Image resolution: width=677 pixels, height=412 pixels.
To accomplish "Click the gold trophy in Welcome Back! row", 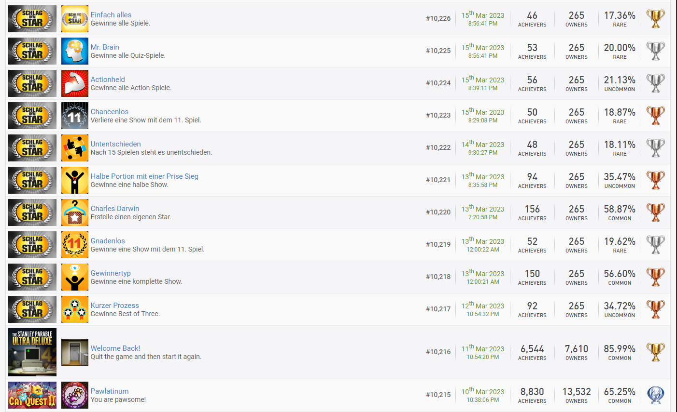I will coord(655,352).
